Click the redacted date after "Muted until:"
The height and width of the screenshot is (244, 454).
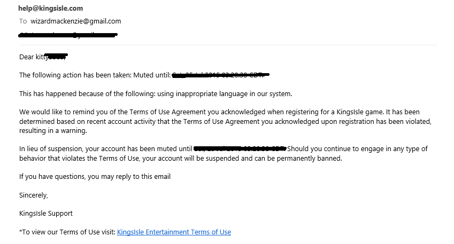coord(221,75)
